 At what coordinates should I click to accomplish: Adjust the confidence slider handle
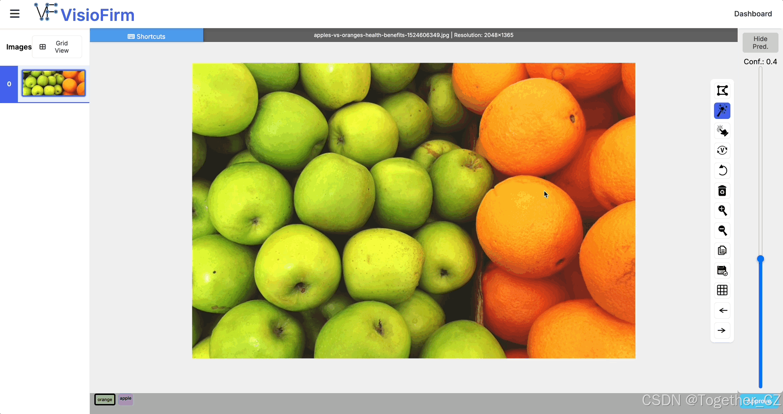point(760,259)
